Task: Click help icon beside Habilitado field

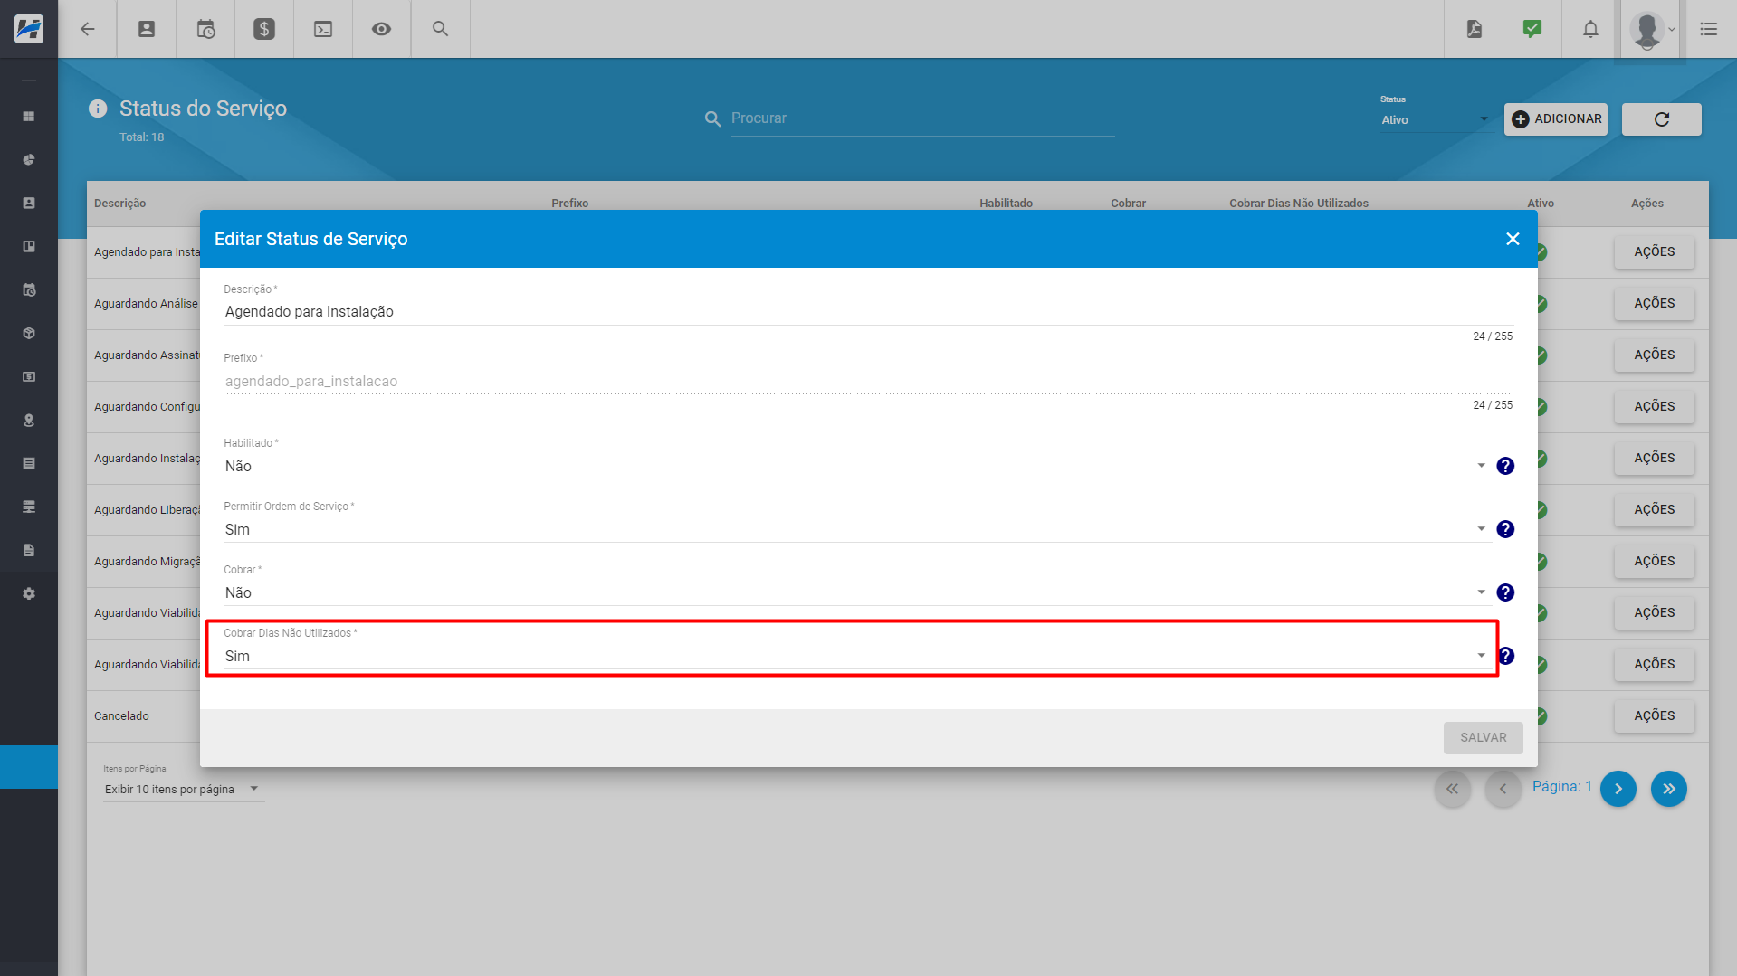Action: click(x=1505, y=466)
